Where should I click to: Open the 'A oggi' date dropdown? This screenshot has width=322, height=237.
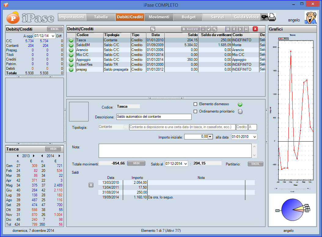tap(53, 36)
